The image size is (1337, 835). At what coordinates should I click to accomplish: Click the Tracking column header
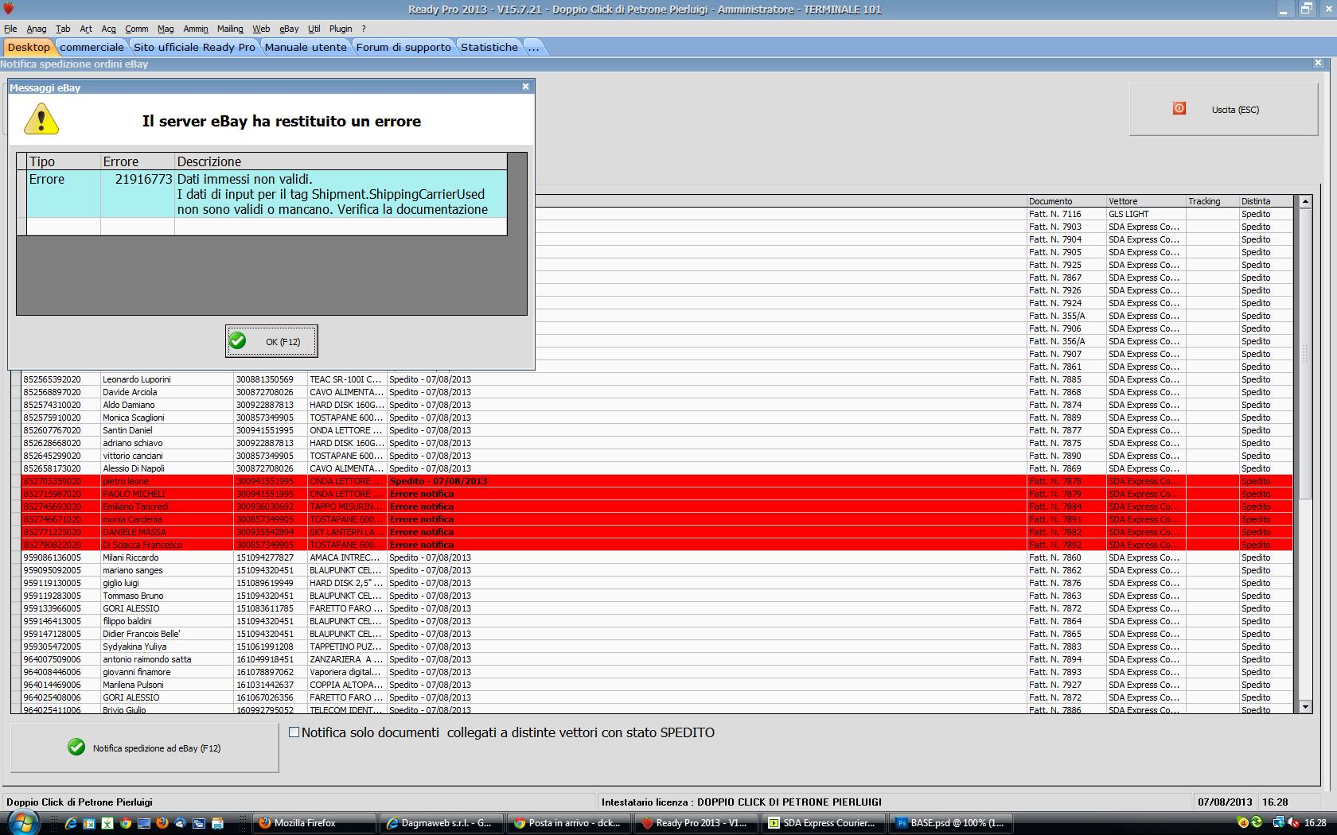click(1213, 201)
